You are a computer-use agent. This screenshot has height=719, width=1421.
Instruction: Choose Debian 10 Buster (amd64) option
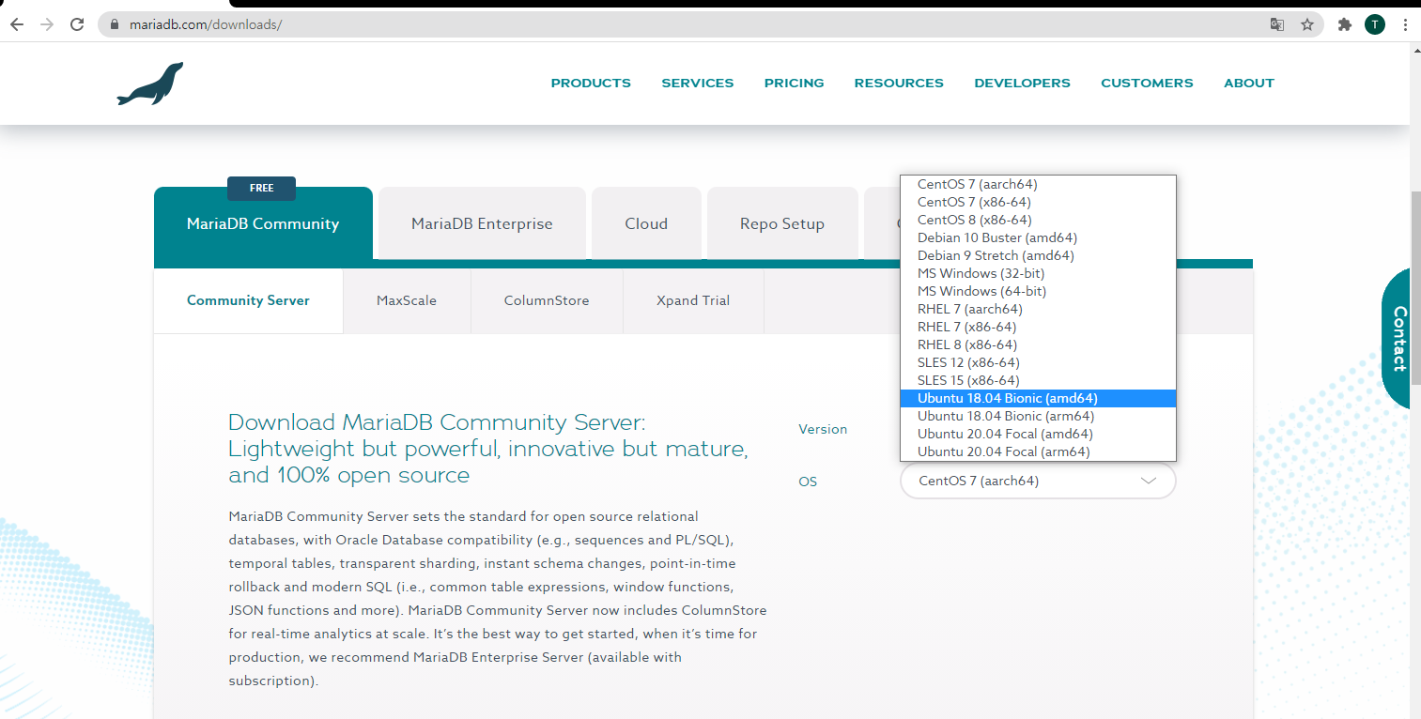click(1038, 237)
